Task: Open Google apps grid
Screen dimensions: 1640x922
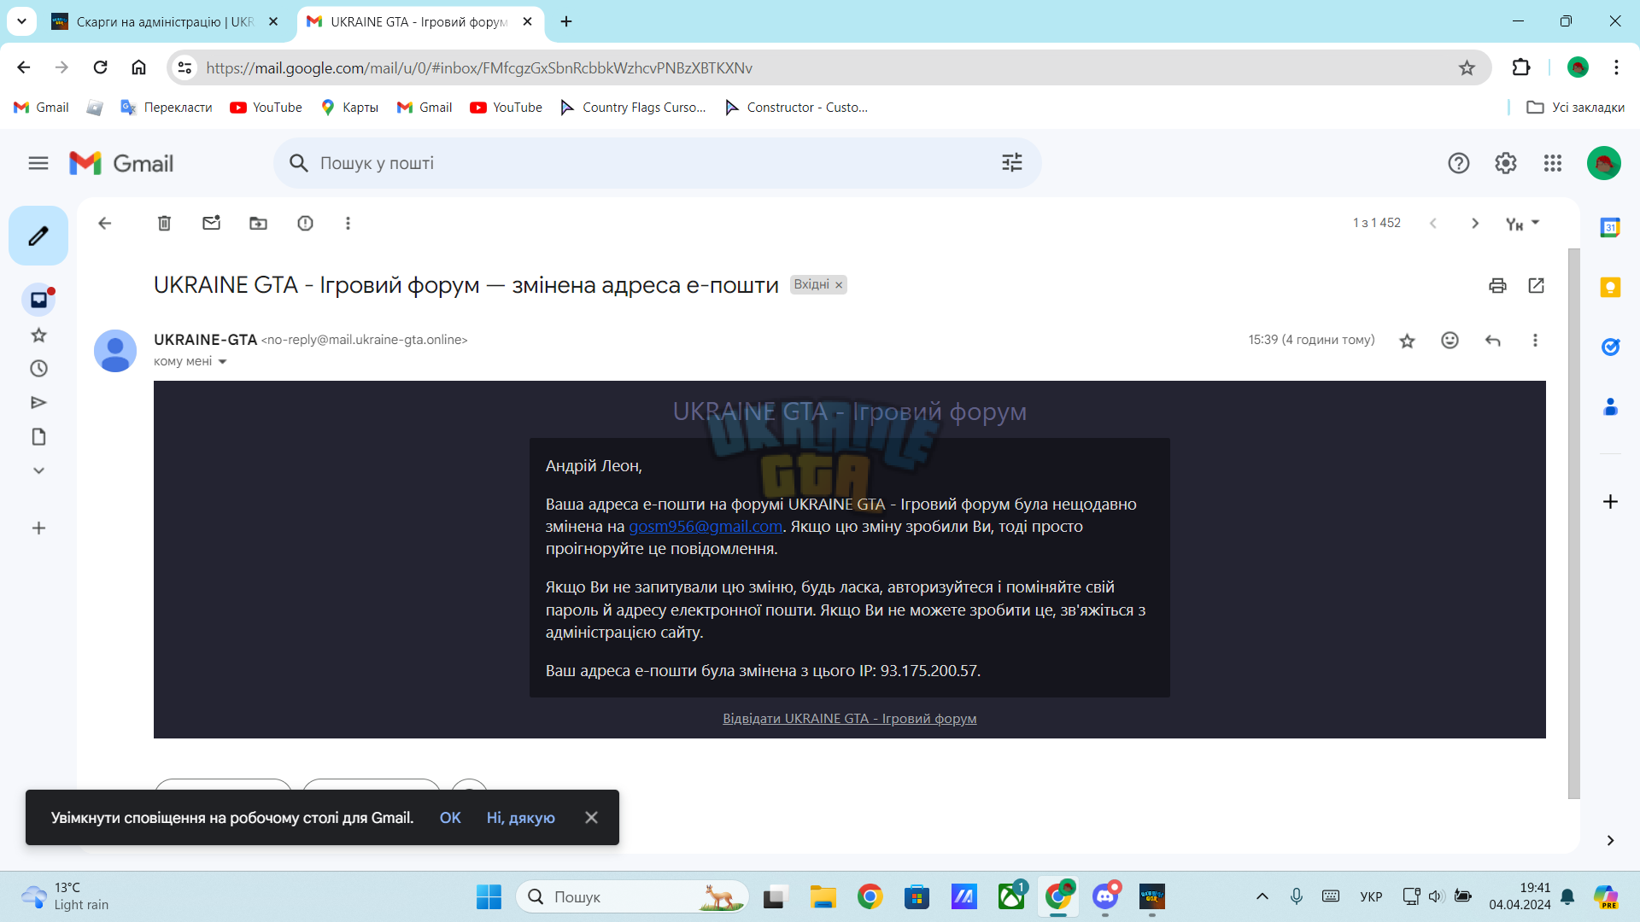Action: tap(1553, 163)
